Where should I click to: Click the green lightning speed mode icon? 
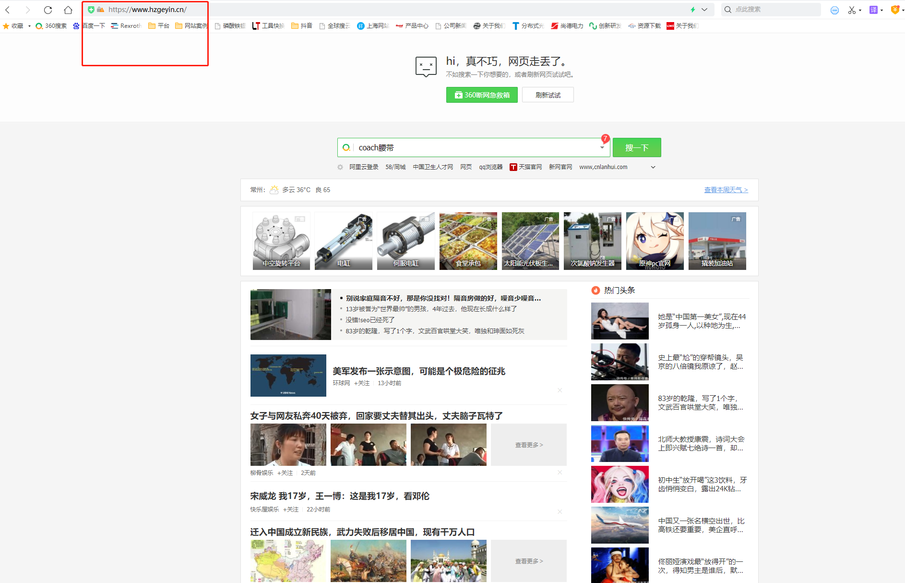(x=692, y=10)
